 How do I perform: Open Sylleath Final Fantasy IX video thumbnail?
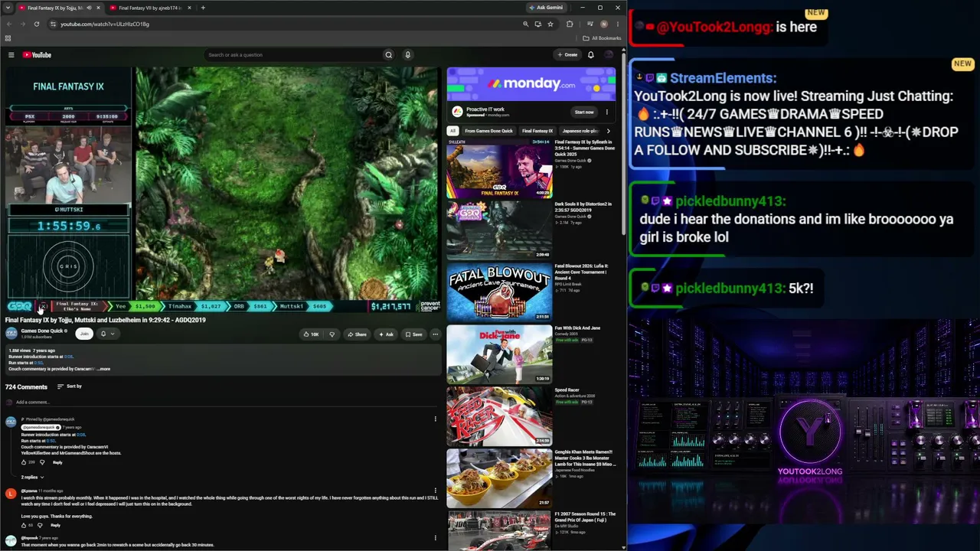click(x=499, y=168)
